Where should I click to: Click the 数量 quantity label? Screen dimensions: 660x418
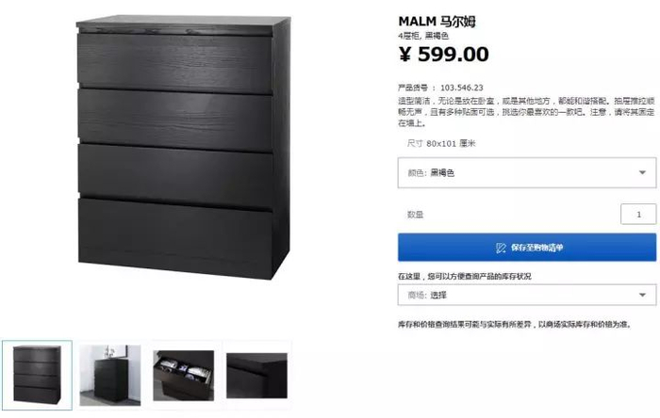415,215
